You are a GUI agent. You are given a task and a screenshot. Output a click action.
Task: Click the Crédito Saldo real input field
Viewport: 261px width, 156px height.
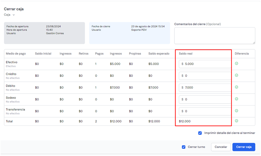(205, 76)
